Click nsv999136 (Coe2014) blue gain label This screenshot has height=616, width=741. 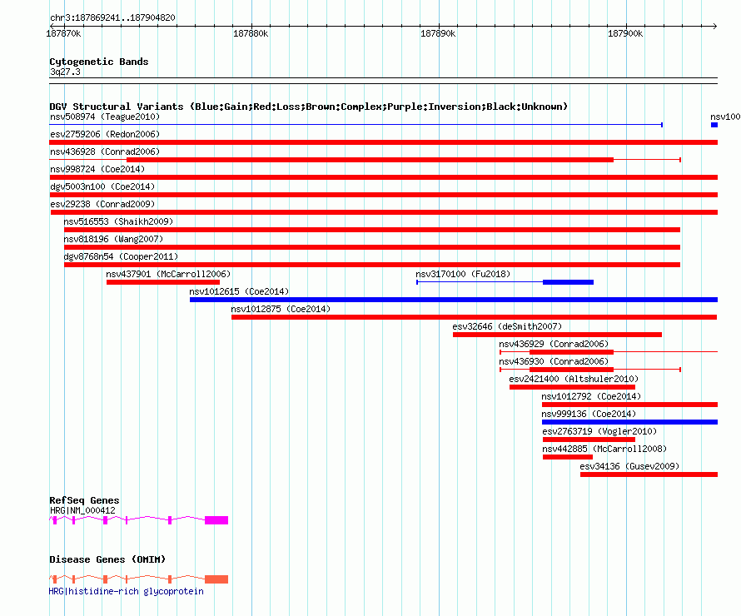pyautogui.click(x=589, y=414)
